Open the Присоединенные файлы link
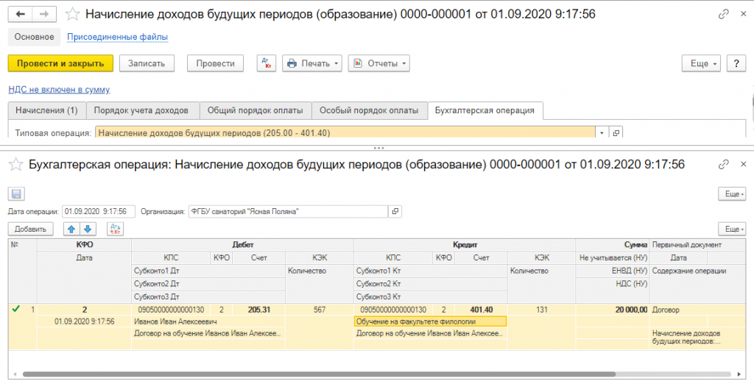 (x=117, y=37)
